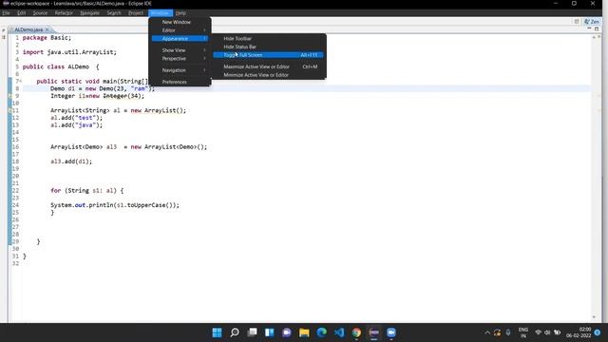Click the line al3.add(d1);
This screenshot has width=608, height=342.
coord(71,161)
